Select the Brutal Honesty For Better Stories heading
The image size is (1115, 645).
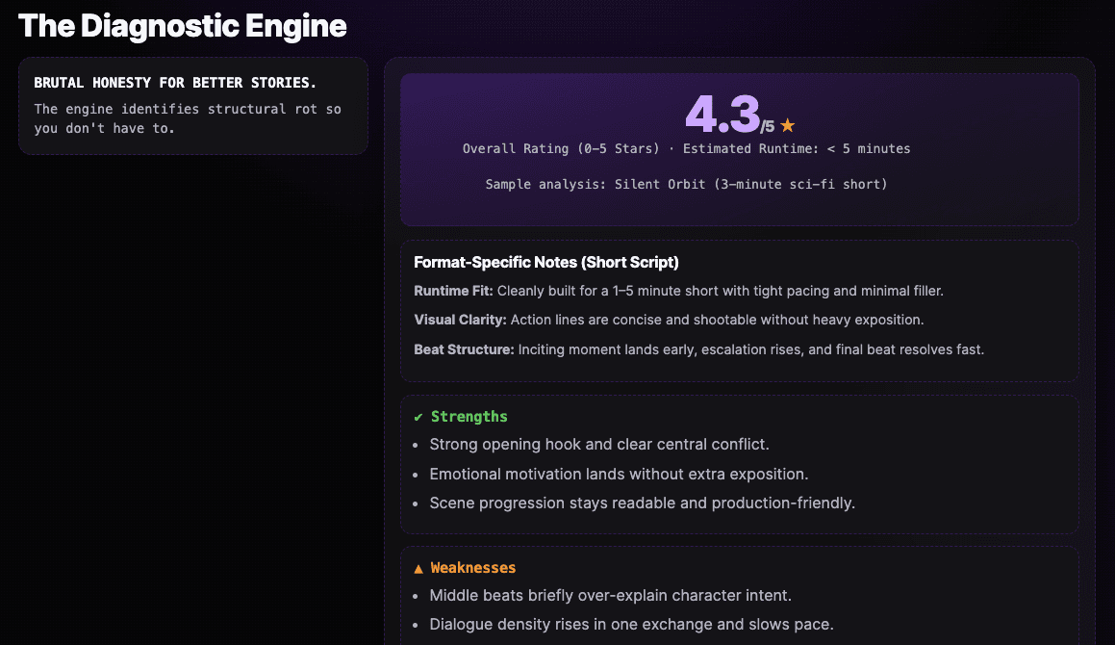175,83
